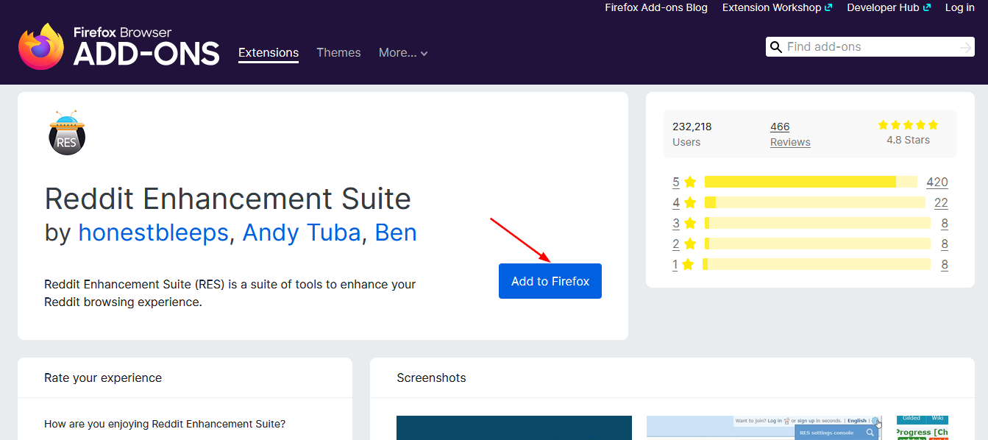Click the Reddit Enhancement Suite title
This screenshot has height=440, width=988.
coord(228,199)
